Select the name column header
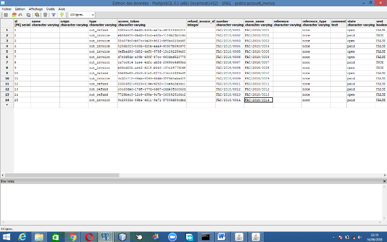 point(45,23)
